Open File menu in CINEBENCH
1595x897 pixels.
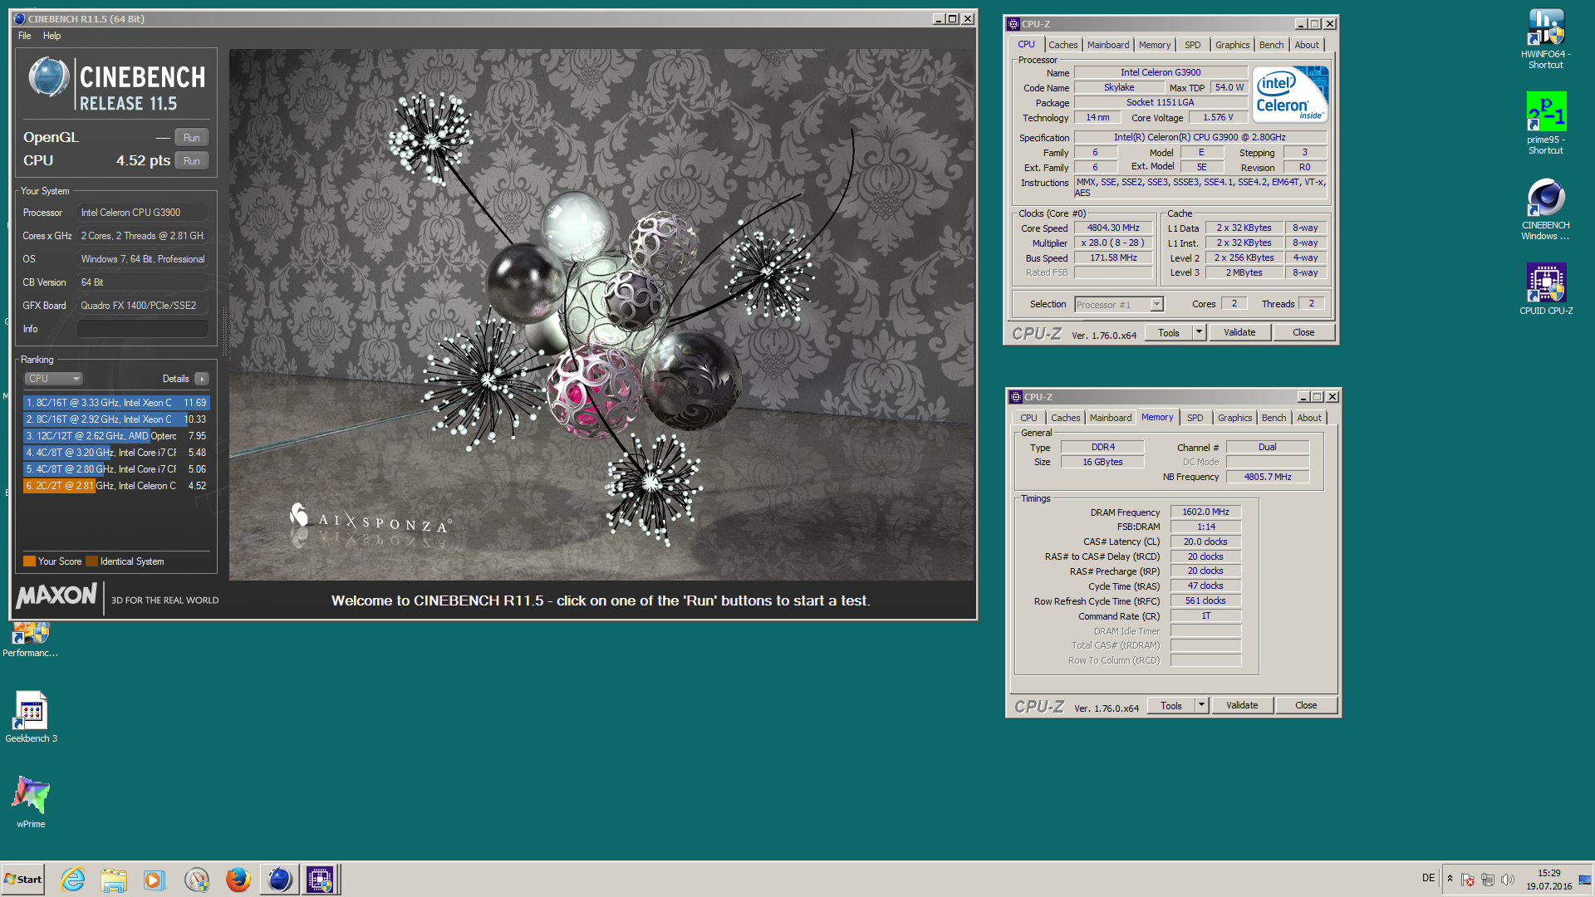tap(25, 36)
